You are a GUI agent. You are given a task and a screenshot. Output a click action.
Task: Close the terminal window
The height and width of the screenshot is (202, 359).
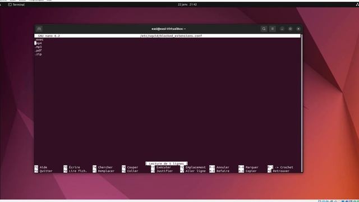point(298,29)
